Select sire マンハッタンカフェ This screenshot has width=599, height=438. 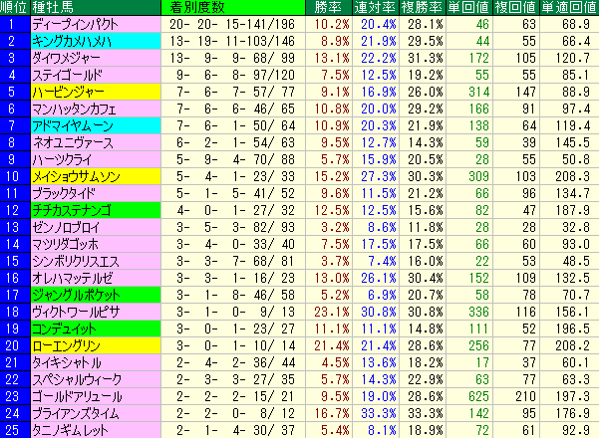(x=96, y=109)
